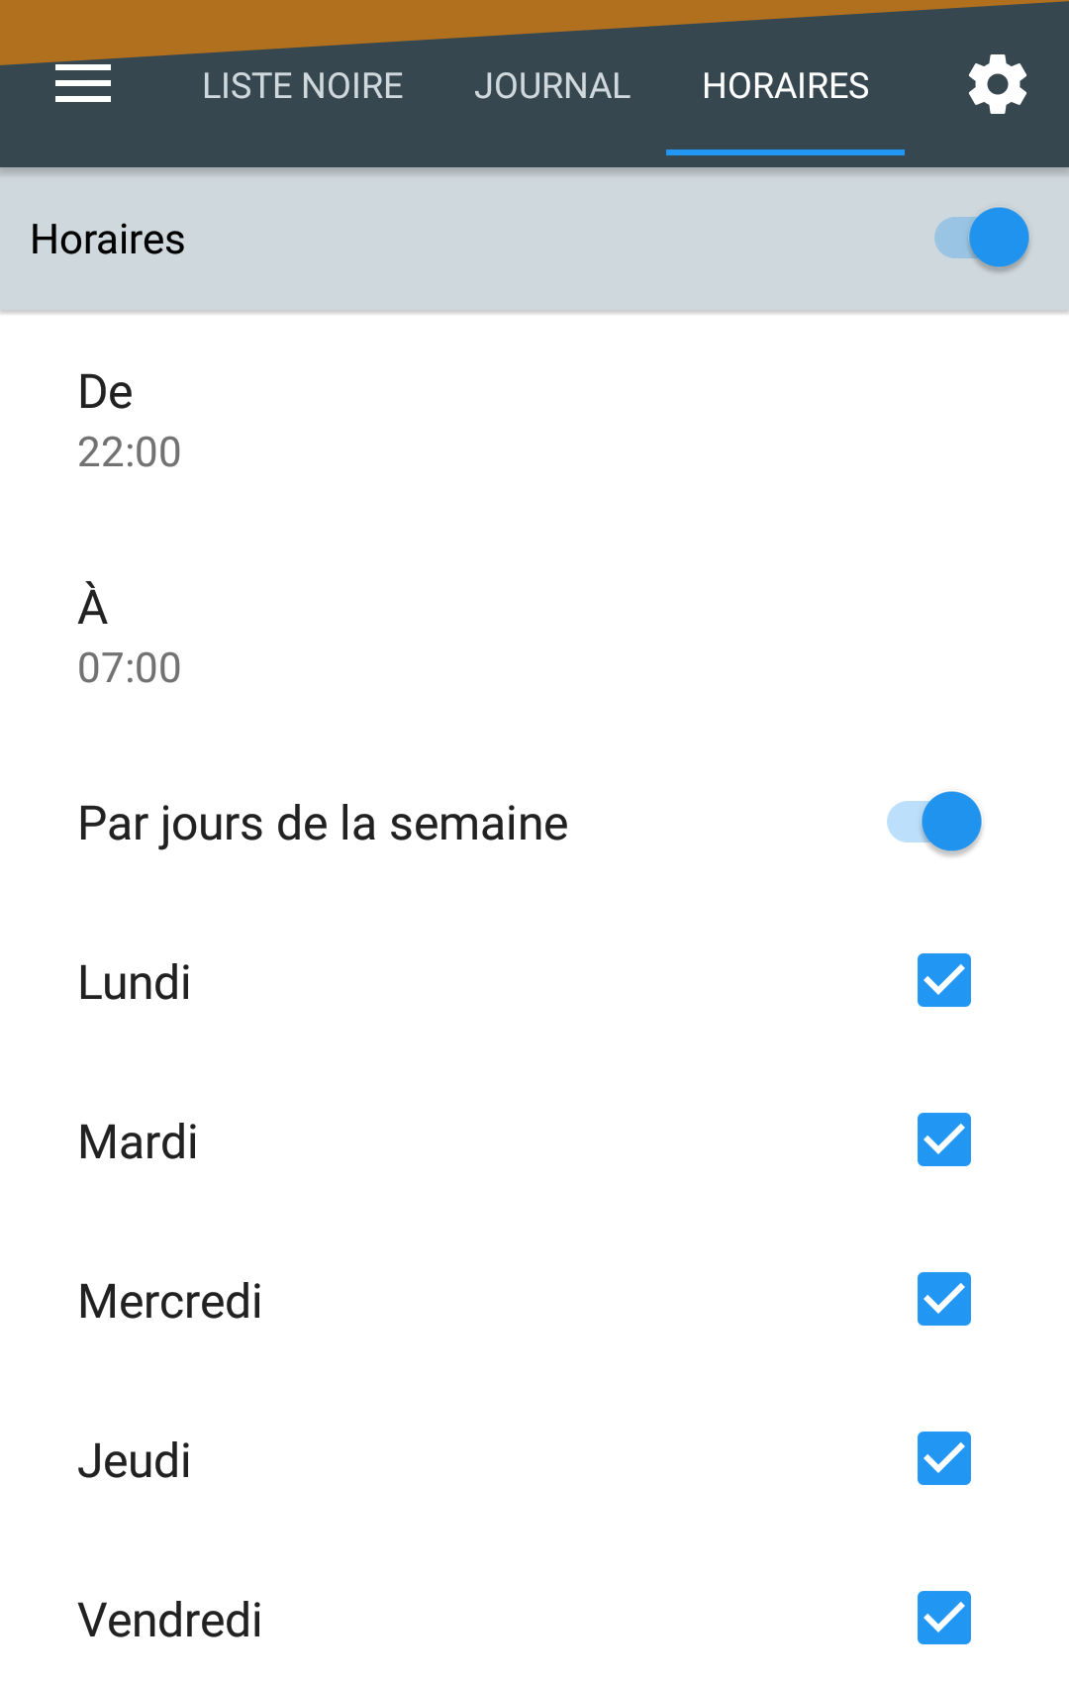Switch to the Journal tab

[552, 86]
